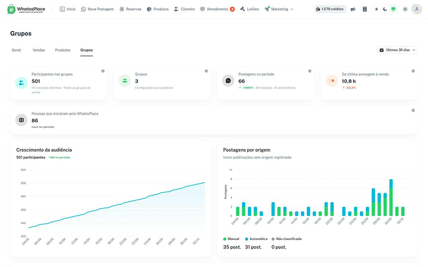Open the Início menu item

68,9
